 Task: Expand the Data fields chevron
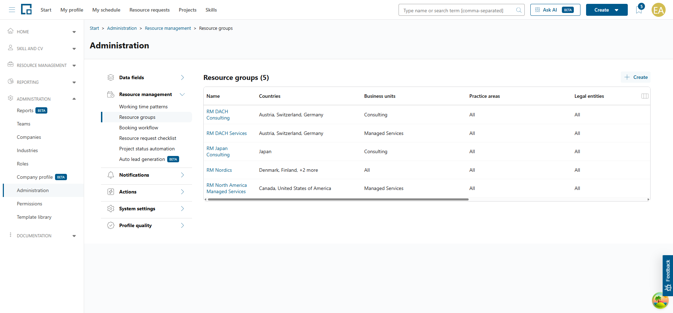coord(182,77)
